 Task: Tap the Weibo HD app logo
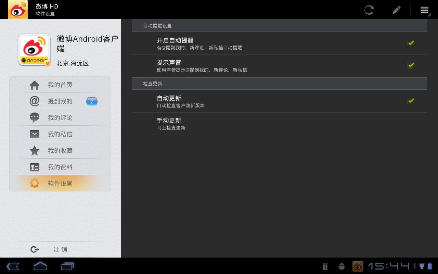18,10
